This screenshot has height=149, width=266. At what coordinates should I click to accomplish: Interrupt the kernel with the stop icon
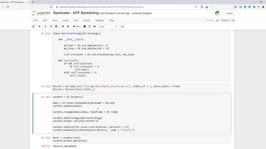tap(84, 26)
